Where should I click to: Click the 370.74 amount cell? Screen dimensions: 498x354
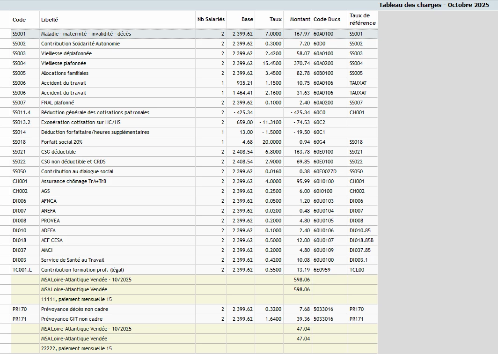coord(302,63)
